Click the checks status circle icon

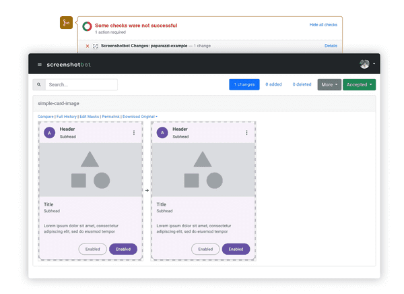[x=87, y=26]
